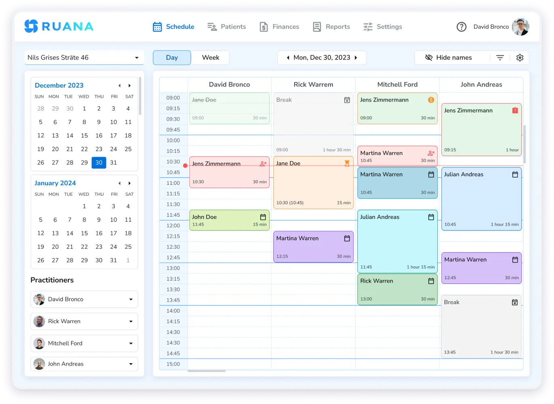Click the calendar icon on John Doe's 11:45 appointment

(263, 217)
